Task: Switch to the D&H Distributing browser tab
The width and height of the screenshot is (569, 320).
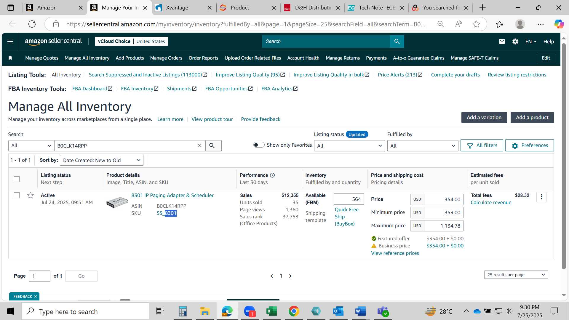Action: pyautogui.click(x=313, y=8)
